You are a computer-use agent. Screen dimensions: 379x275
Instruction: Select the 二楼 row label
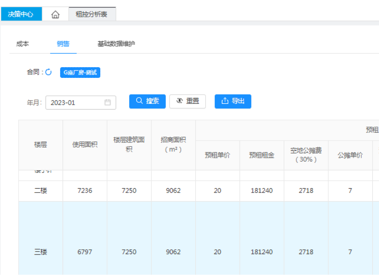(41, 191)
